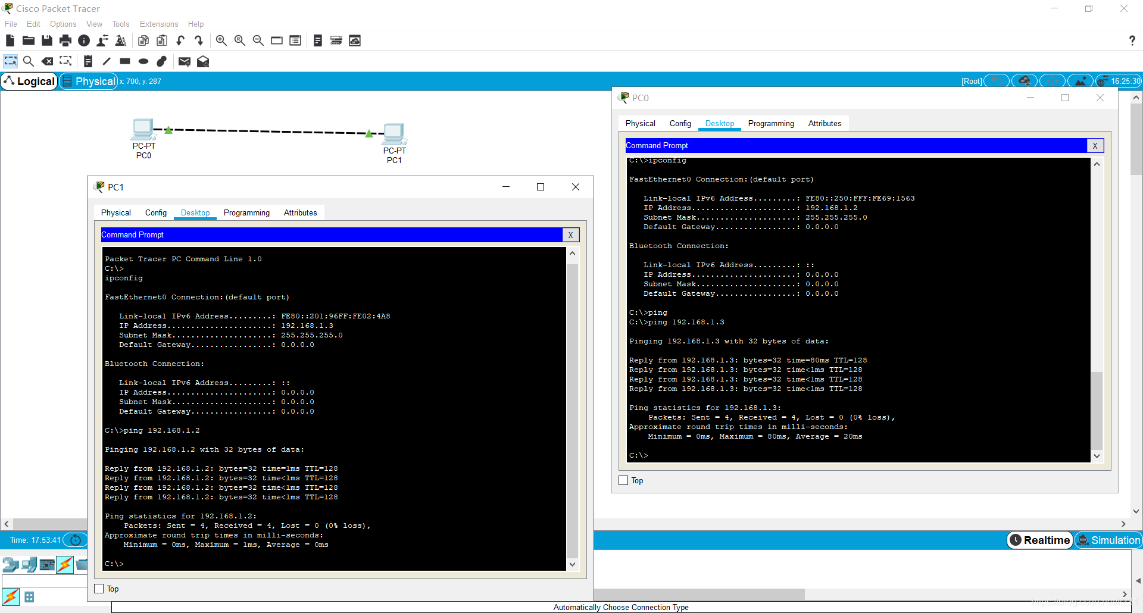Open a file using the folder icon
1143x613 pixels.
(x=28, y=40)
